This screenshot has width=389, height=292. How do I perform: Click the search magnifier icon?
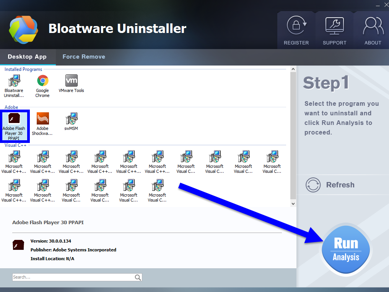138,277
